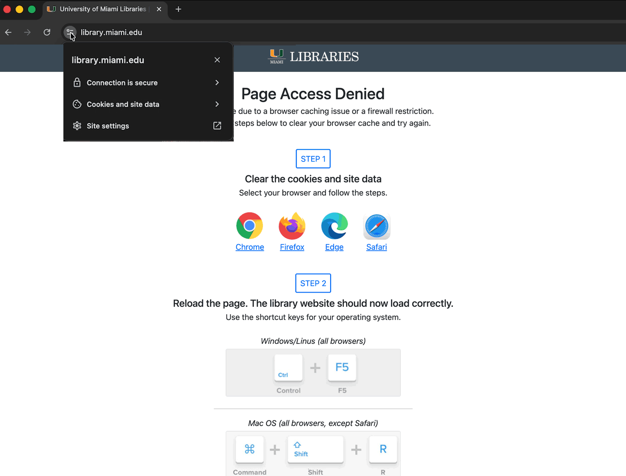626x476 pixels.
Task: Click the Firefox browser icon
Action: coord(292,226)
